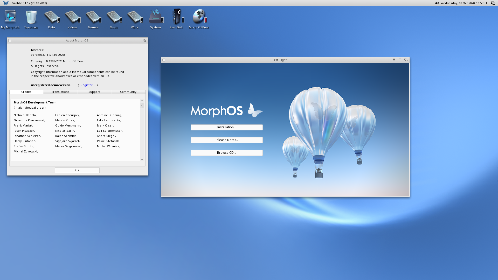The height and width of the screenshot is (280, 498).
Task: Click the name 'Marek Szyprowski,'
Action: coord(68,146)
